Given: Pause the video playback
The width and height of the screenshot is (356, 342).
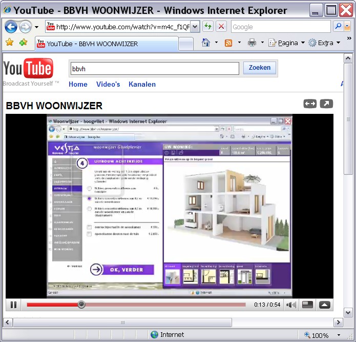Looking at the screenshot, I should 13,305.
